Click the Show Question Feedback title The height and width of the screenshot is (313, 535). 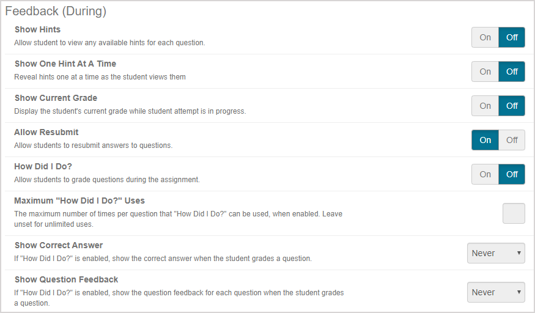pyautogui.click(x=66, y=279)
